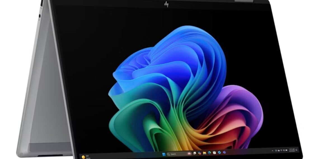This screenshot has width=319, height=159.
Task: Open the Wi-Fi network tray icon
Action: coord(281,150)
